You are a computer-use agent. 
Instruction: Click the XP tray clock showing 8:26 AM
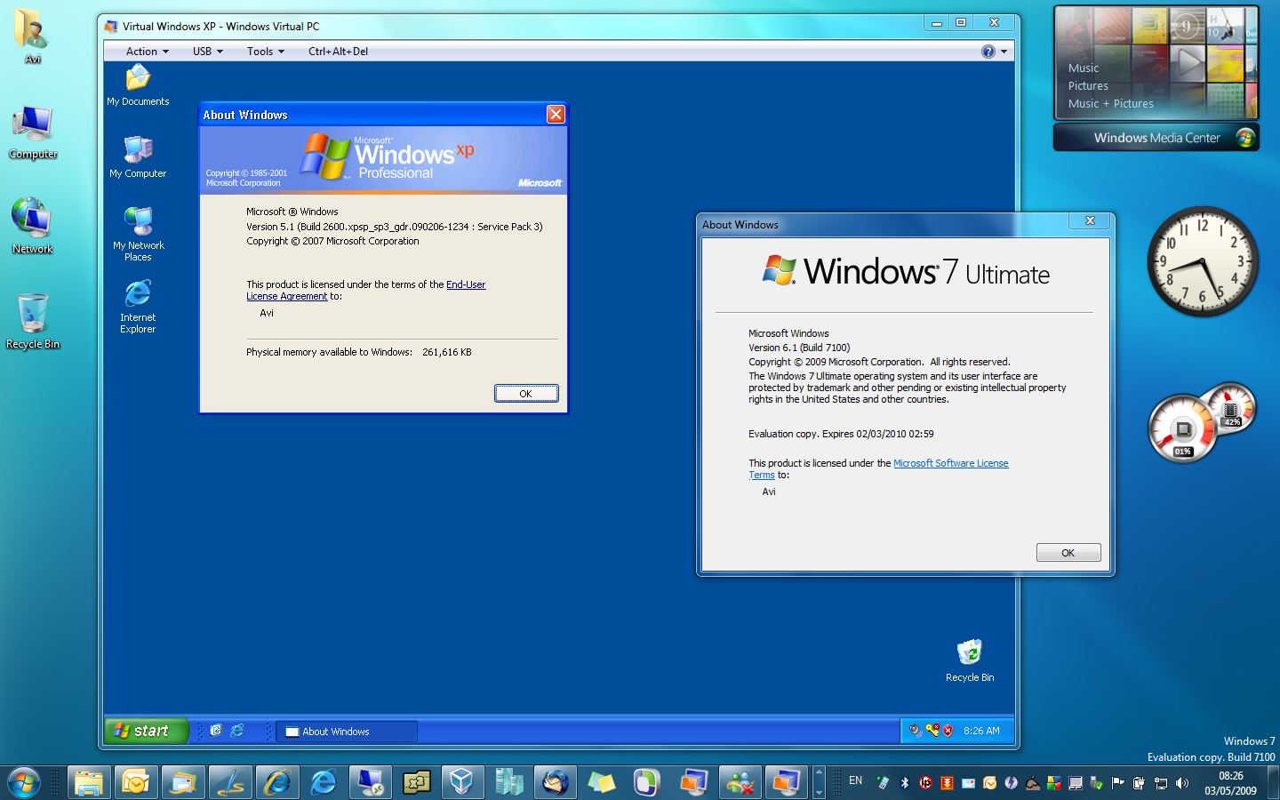(981, 731)
